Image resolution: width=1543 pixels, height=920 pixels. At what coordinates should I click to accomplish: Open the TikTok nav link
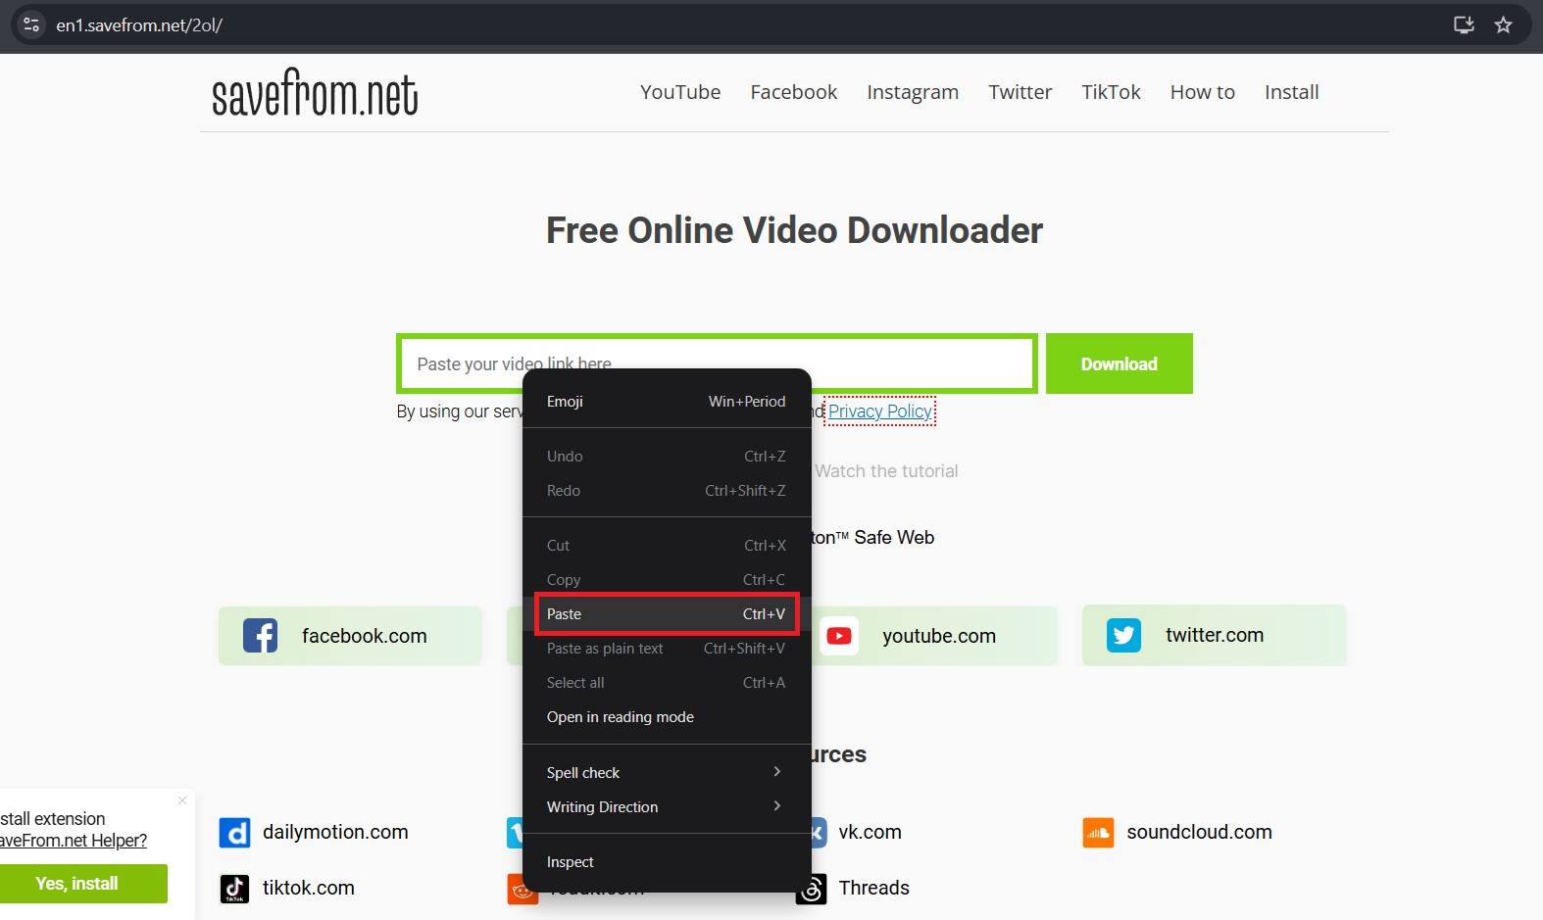[x=1112, y=92]
